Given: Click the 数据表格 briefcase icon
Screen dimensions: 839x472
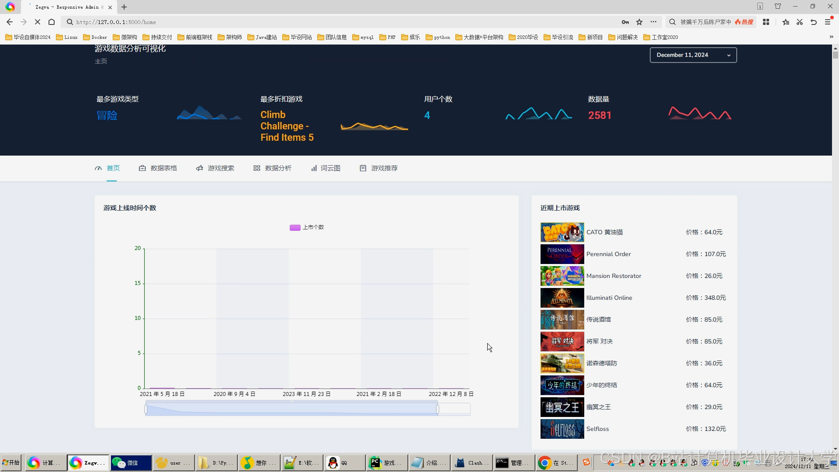Looking at the screenshot, I should (x=142, y=168).
